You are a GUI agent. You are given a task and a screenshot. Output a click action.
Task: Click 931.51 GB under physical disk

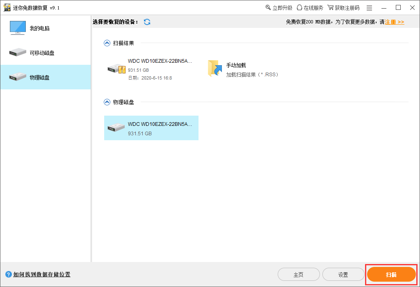click(140, 133)
